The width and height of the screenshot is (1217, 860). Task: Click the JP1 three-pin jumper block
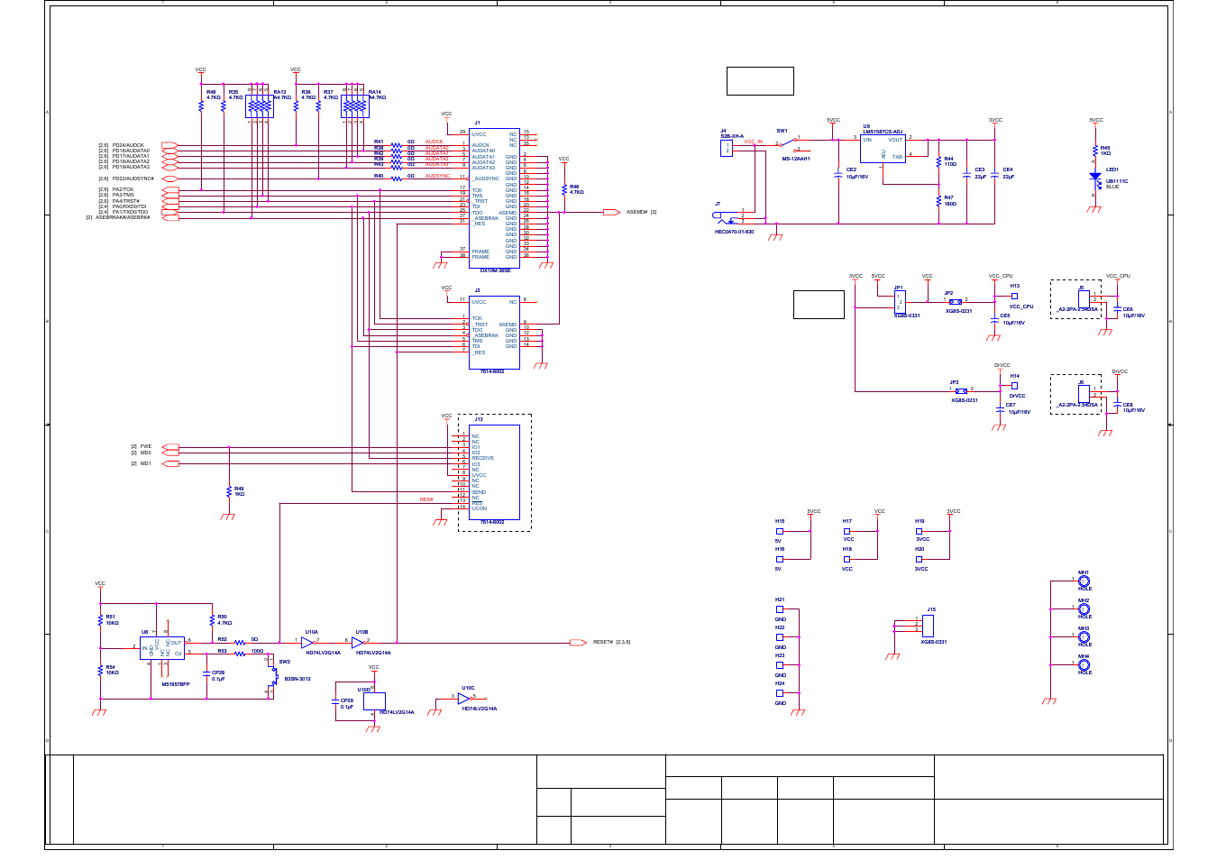pyautogui.click(x=899, y=302)
